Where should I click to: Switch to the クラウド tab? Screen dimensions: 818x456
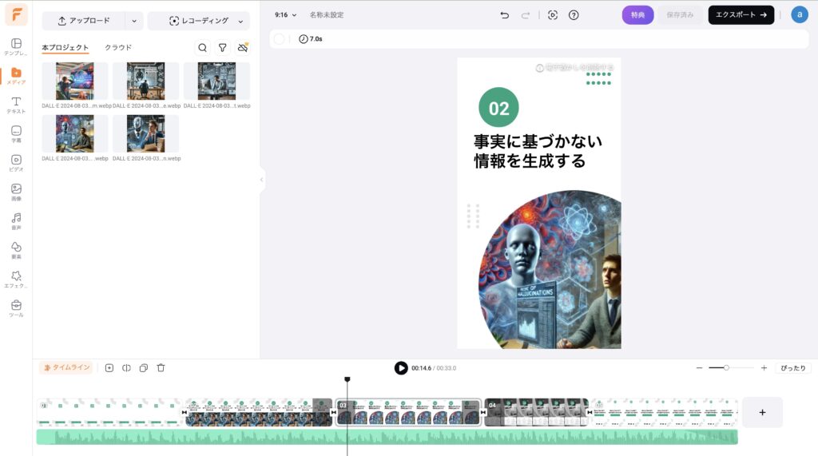pyautogui.click(x=118, y=48)
